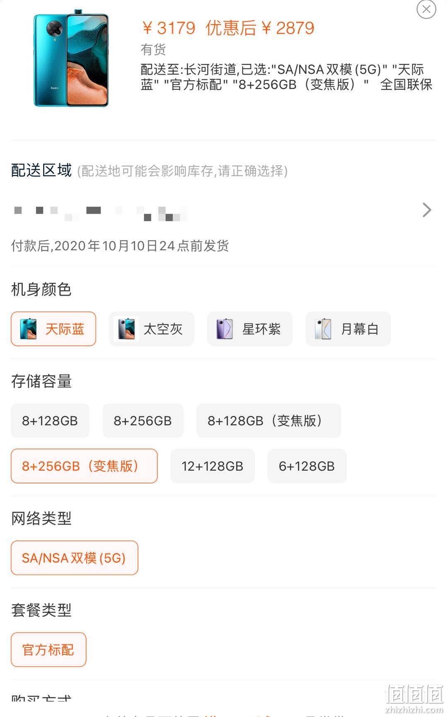This screenshot has height=717, width=447.
Task: Tap the 月幕白 phone thumbnail icon
Action: (x=323, y=329)
